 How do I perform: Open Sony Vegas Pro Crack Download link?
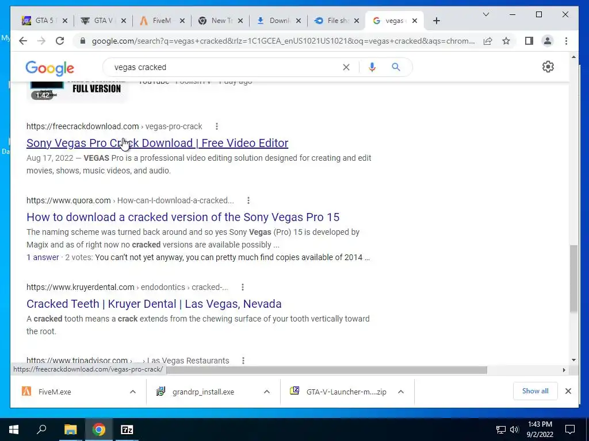pos(158,143)
